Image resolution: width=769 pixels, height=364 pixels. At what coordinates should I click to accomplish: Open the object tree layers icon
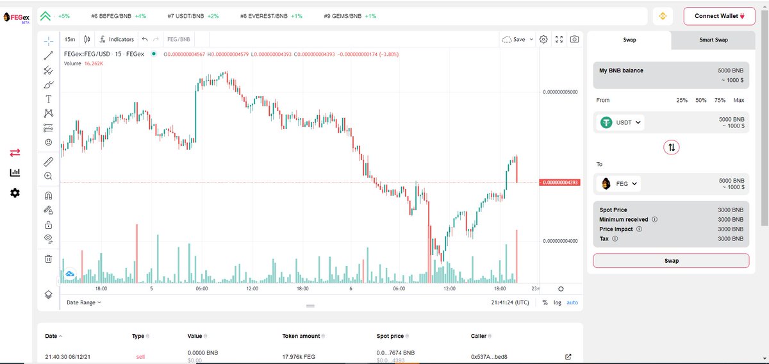point(48,294)
